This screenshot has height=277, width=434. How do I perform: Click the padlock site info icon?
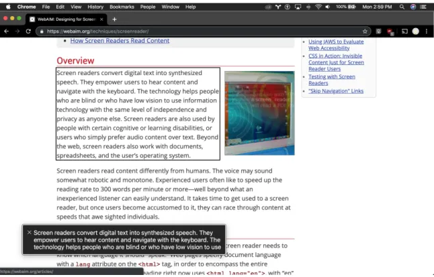(x=42, y=32)
